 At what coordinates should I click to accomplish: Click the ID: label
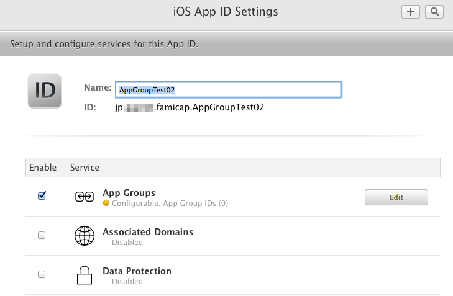point(90,107)
